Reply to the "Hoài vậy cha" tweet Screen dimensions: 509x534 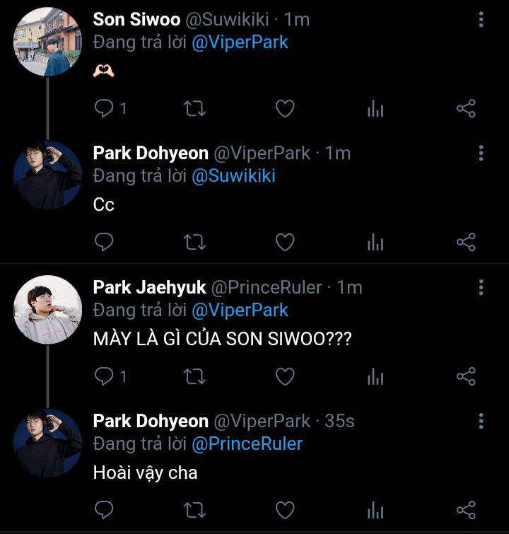105,509
